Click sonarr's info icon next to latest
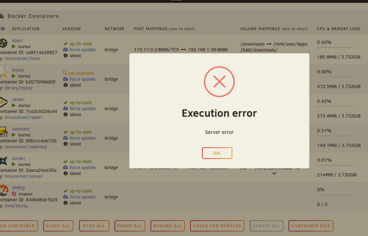 click(66, 174)
